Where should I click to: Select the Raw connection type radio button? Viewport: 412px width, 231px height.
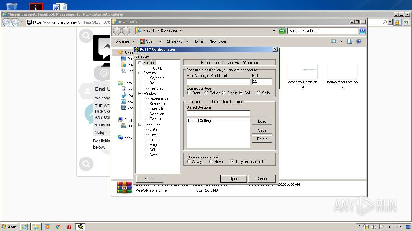[189, 93]
